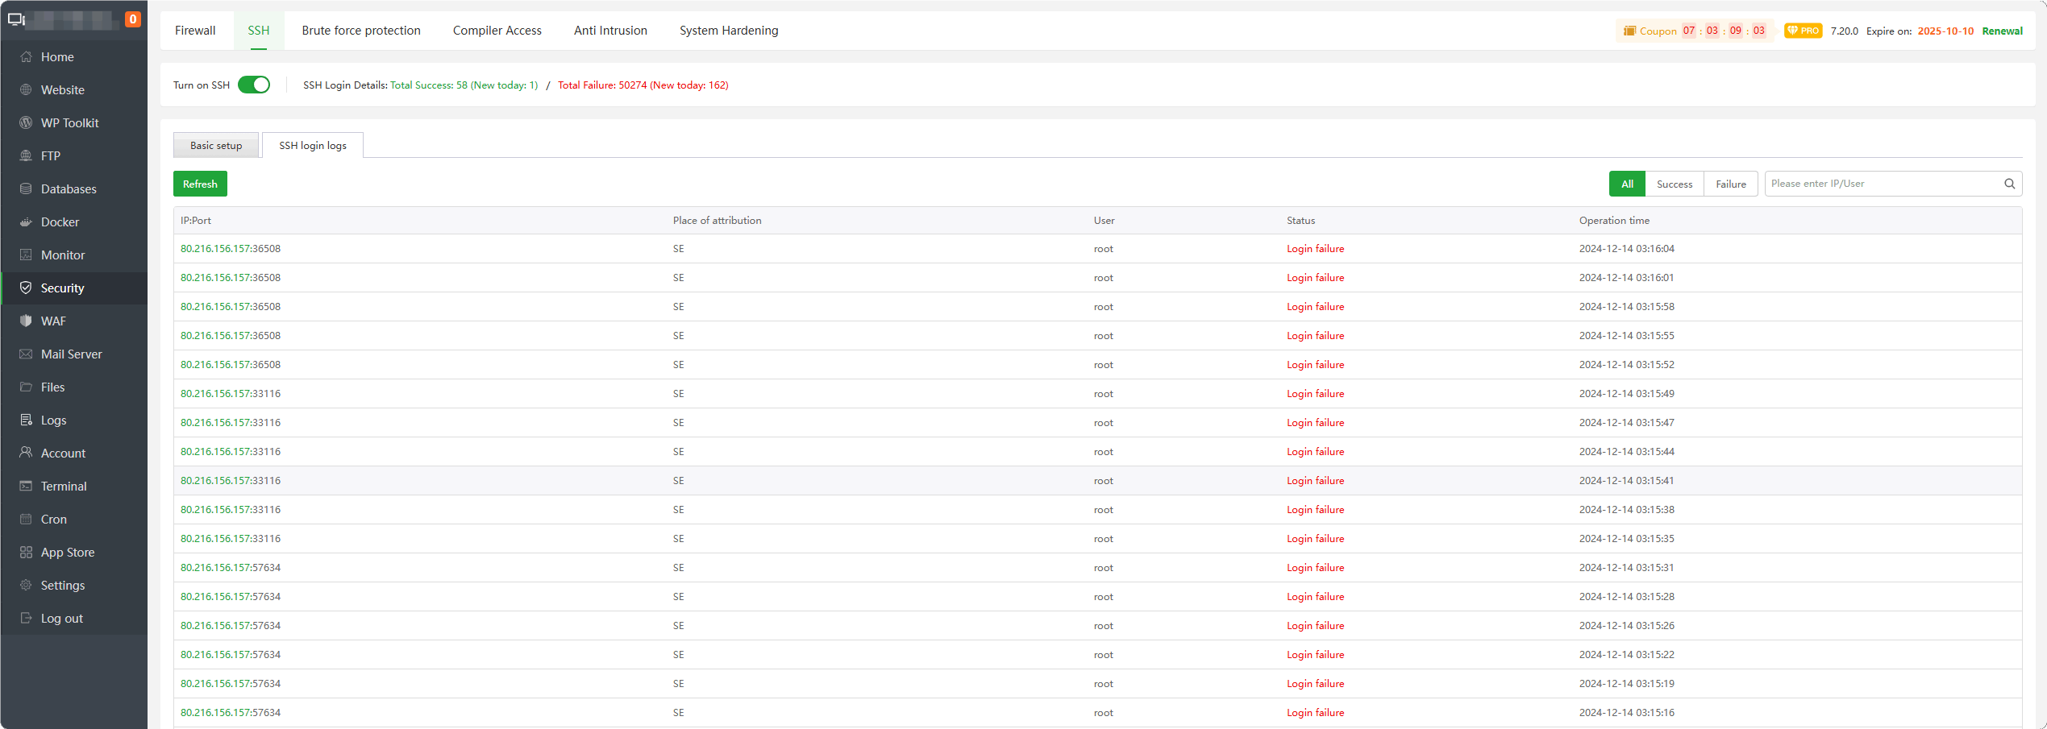2047x729 pixels.
Task: Filter logs by Success
Action: (1675, 184)
